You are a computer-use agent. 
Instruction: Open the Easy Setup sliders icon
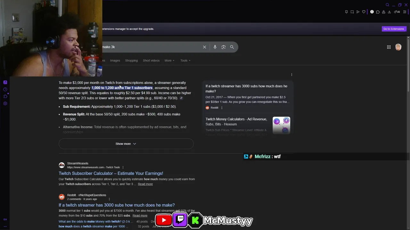[x=405, y=12]
